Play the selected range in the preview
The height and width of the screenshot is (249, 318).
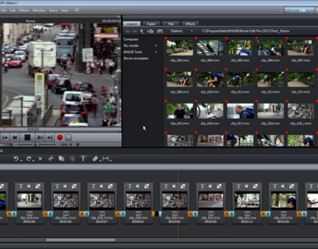click(x=40, y=138)
